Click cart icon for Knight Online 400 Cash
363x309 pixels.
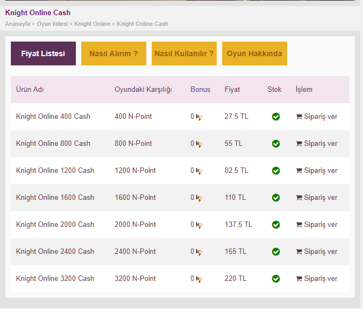point(299,117)
